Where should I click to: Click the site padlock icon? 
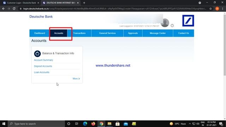click(x=20, y=8)
